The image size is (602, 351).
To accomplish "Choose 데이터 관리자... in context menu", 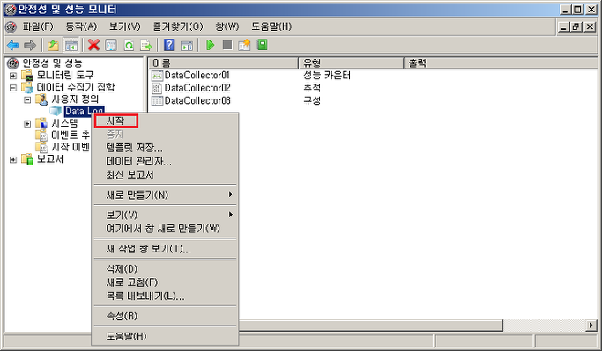I will pyautogui.click(x=165, y=161).
